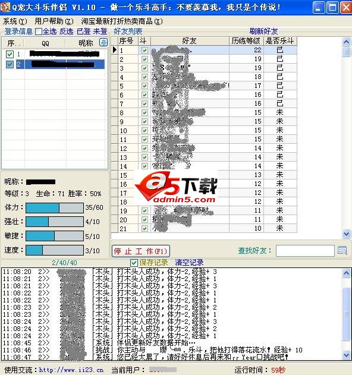Toggle 斗 checkbox for friend row 8

pos(144,113)
